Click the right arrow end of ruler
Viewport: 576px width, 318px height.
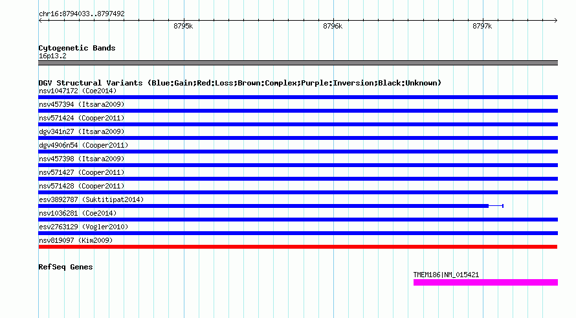pyautogui.click(x=556, y=21)
